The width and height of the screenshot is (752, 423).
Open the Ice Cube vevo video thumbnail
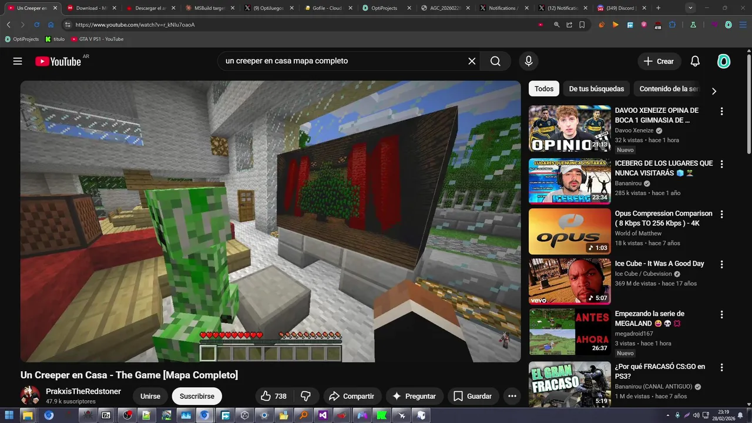(x=569, y=281)
